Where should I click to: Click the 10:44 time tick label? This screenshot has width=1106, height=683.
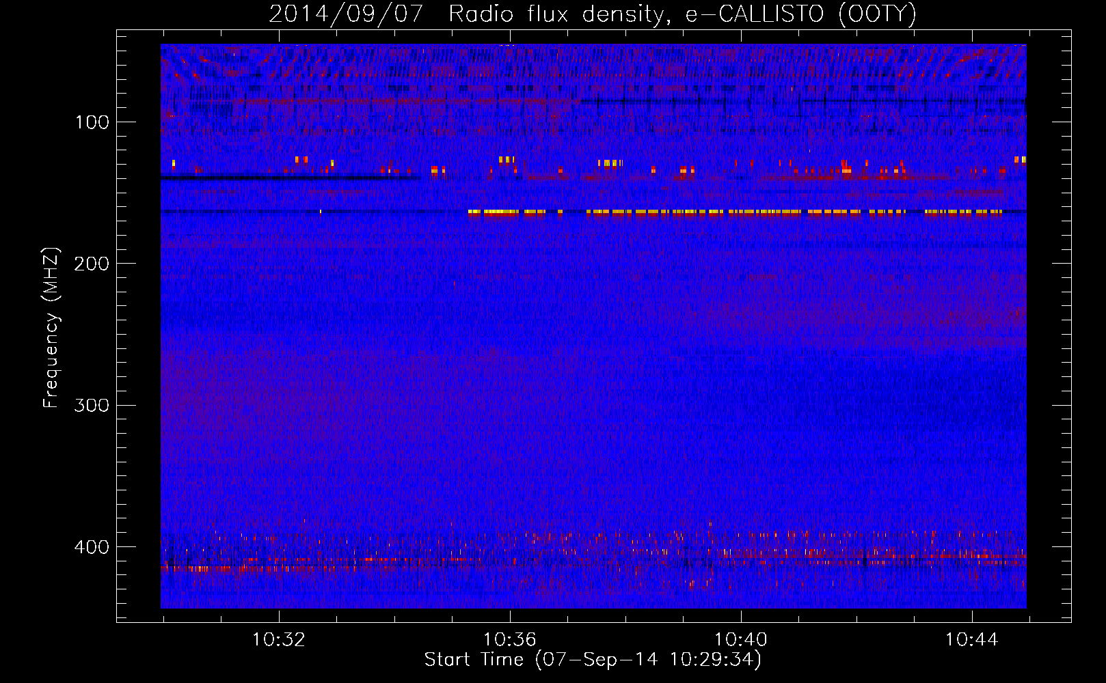pos(971,640)
